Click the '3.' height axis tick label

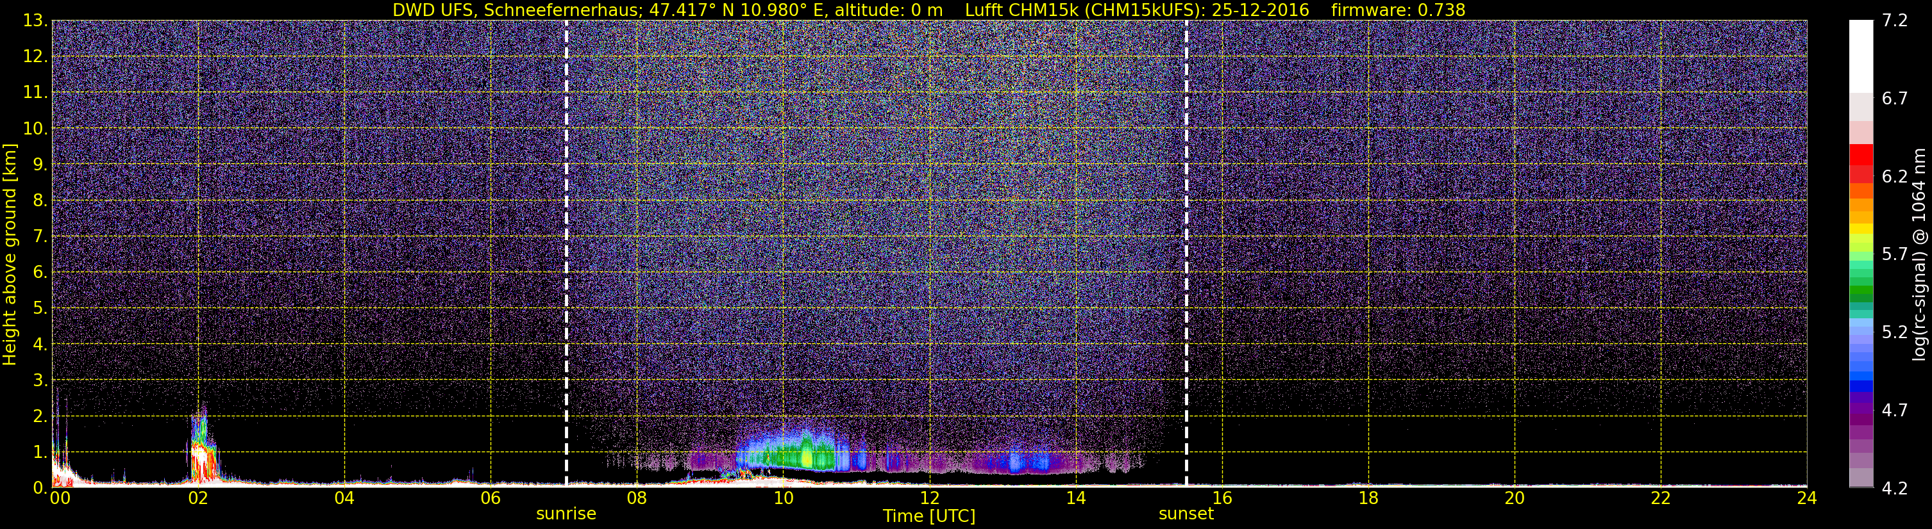[40, 380]
